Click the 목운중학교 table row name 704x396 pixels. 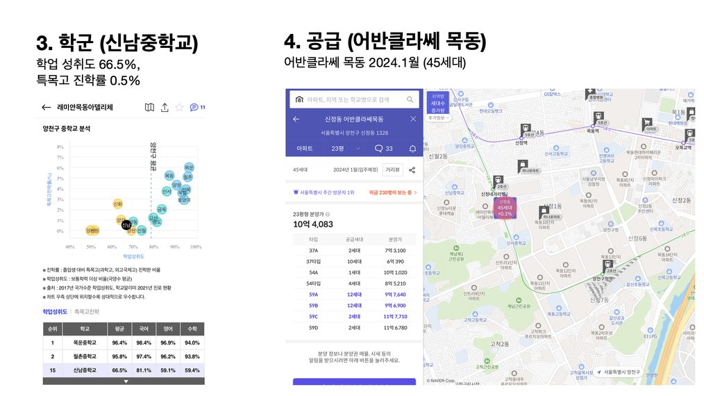click(85, 343)
